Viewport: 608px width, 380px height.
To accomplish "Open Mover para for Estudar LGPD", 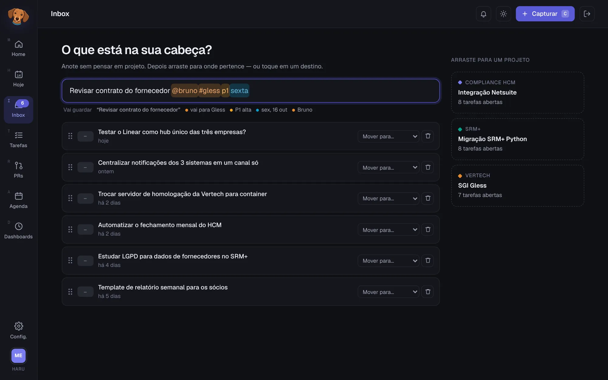I will [x=389, y=261].
